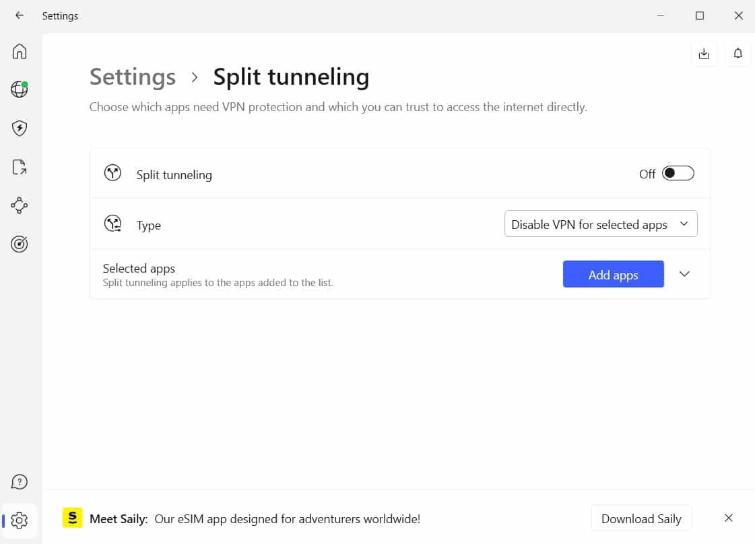Open the help question mark icon
The height and width of the screenshot is (544, 755).
(x=20, y=482)
